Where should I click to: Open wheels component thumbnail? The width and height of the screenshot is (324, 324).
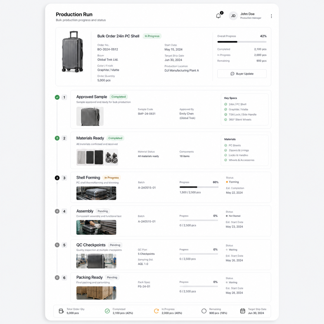click(111, 157)
